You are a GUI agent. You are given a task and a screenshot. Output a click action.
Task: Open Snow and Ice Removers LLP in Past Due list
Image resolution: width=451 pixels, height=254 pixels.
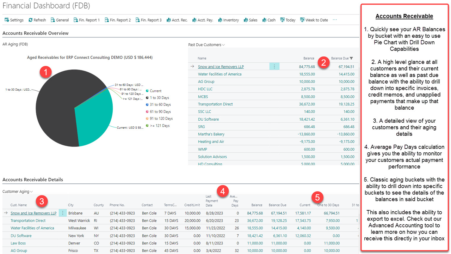pyautogui.click(x=221, y=67)
